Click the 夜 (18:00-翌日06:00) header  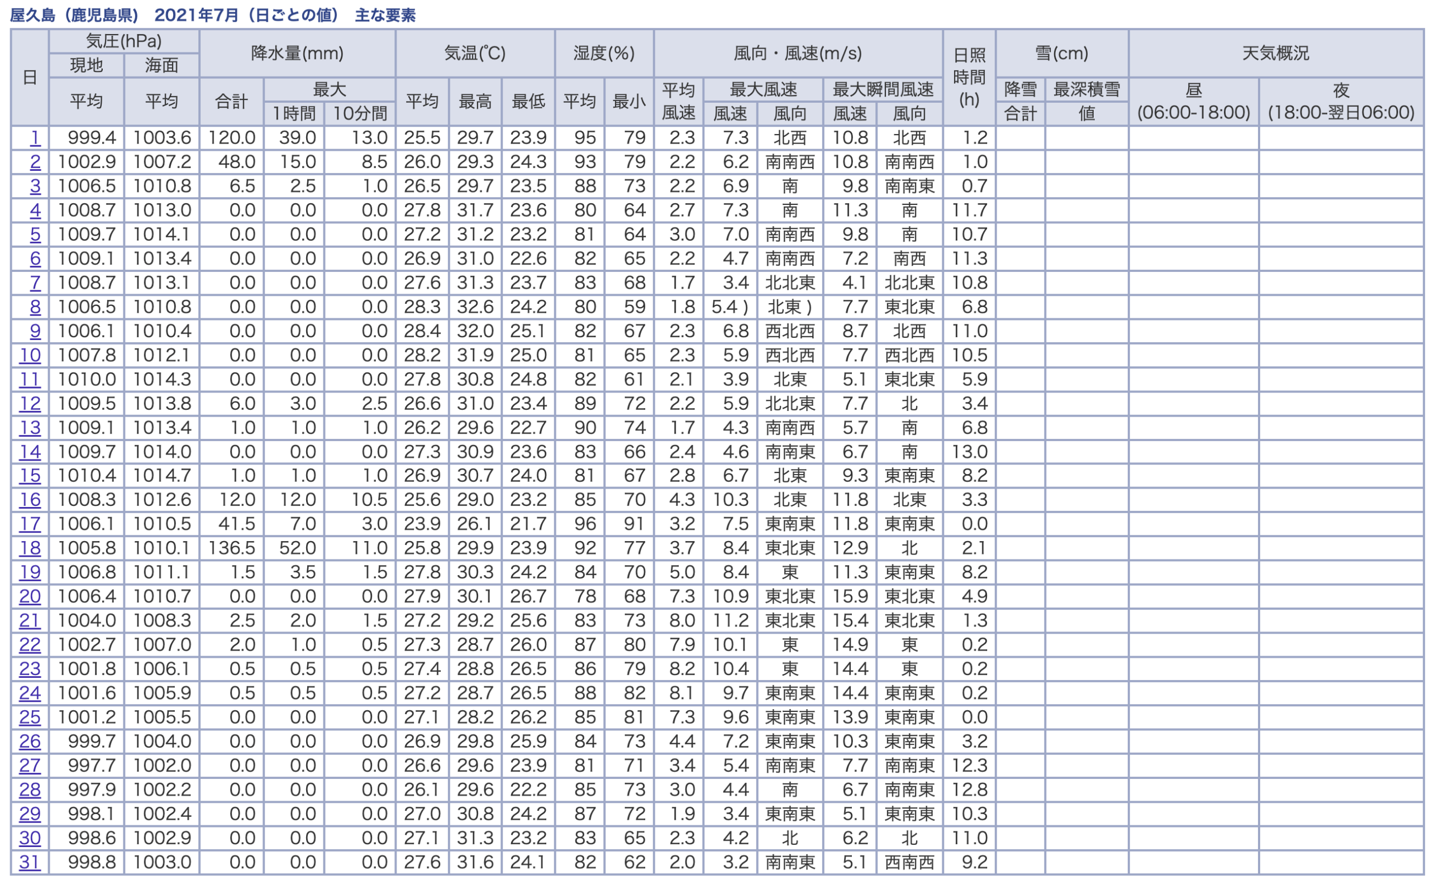(x=1342, y=102)
